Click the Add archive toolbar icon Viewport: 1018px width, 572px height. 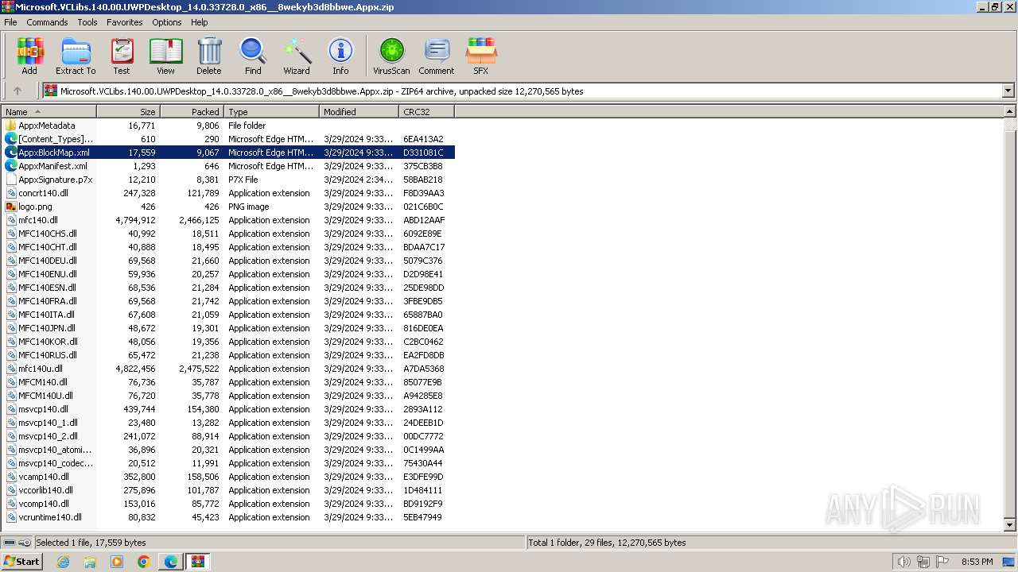29,56
